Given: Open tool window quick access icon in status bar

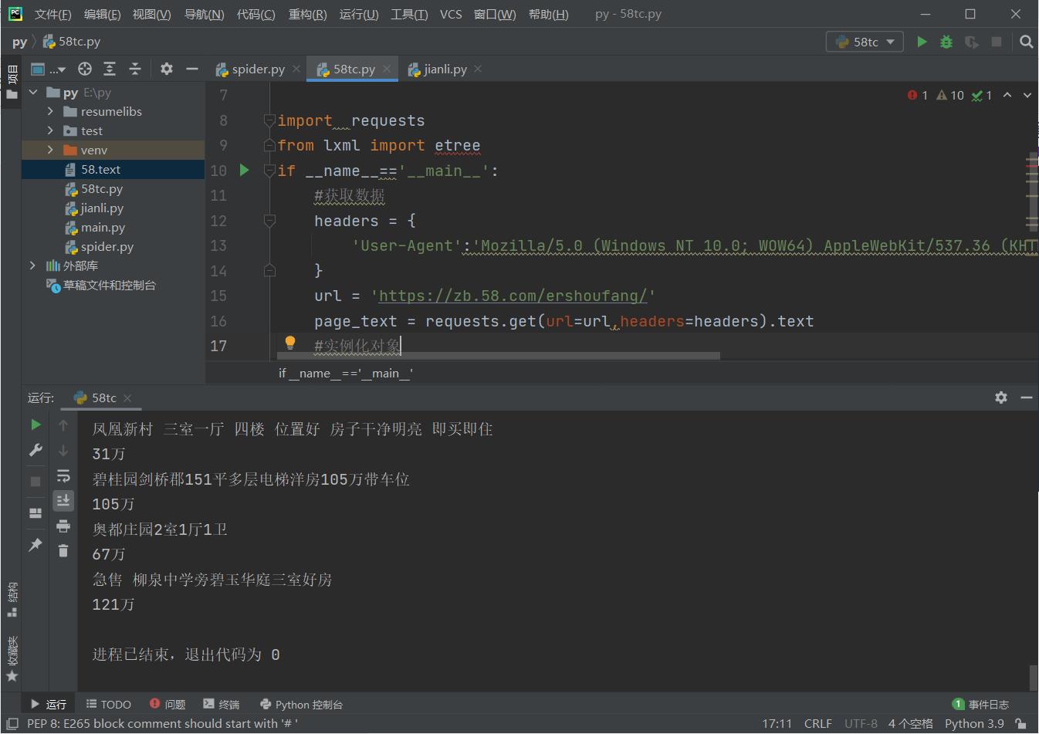Looking at the screenshot, I should 12,723.
